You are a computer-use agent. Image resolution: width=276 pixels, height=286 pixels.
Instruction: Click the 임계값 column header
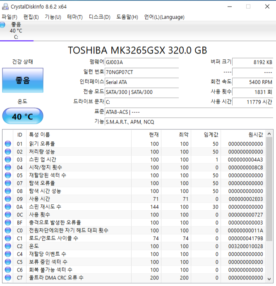(206, 135)
